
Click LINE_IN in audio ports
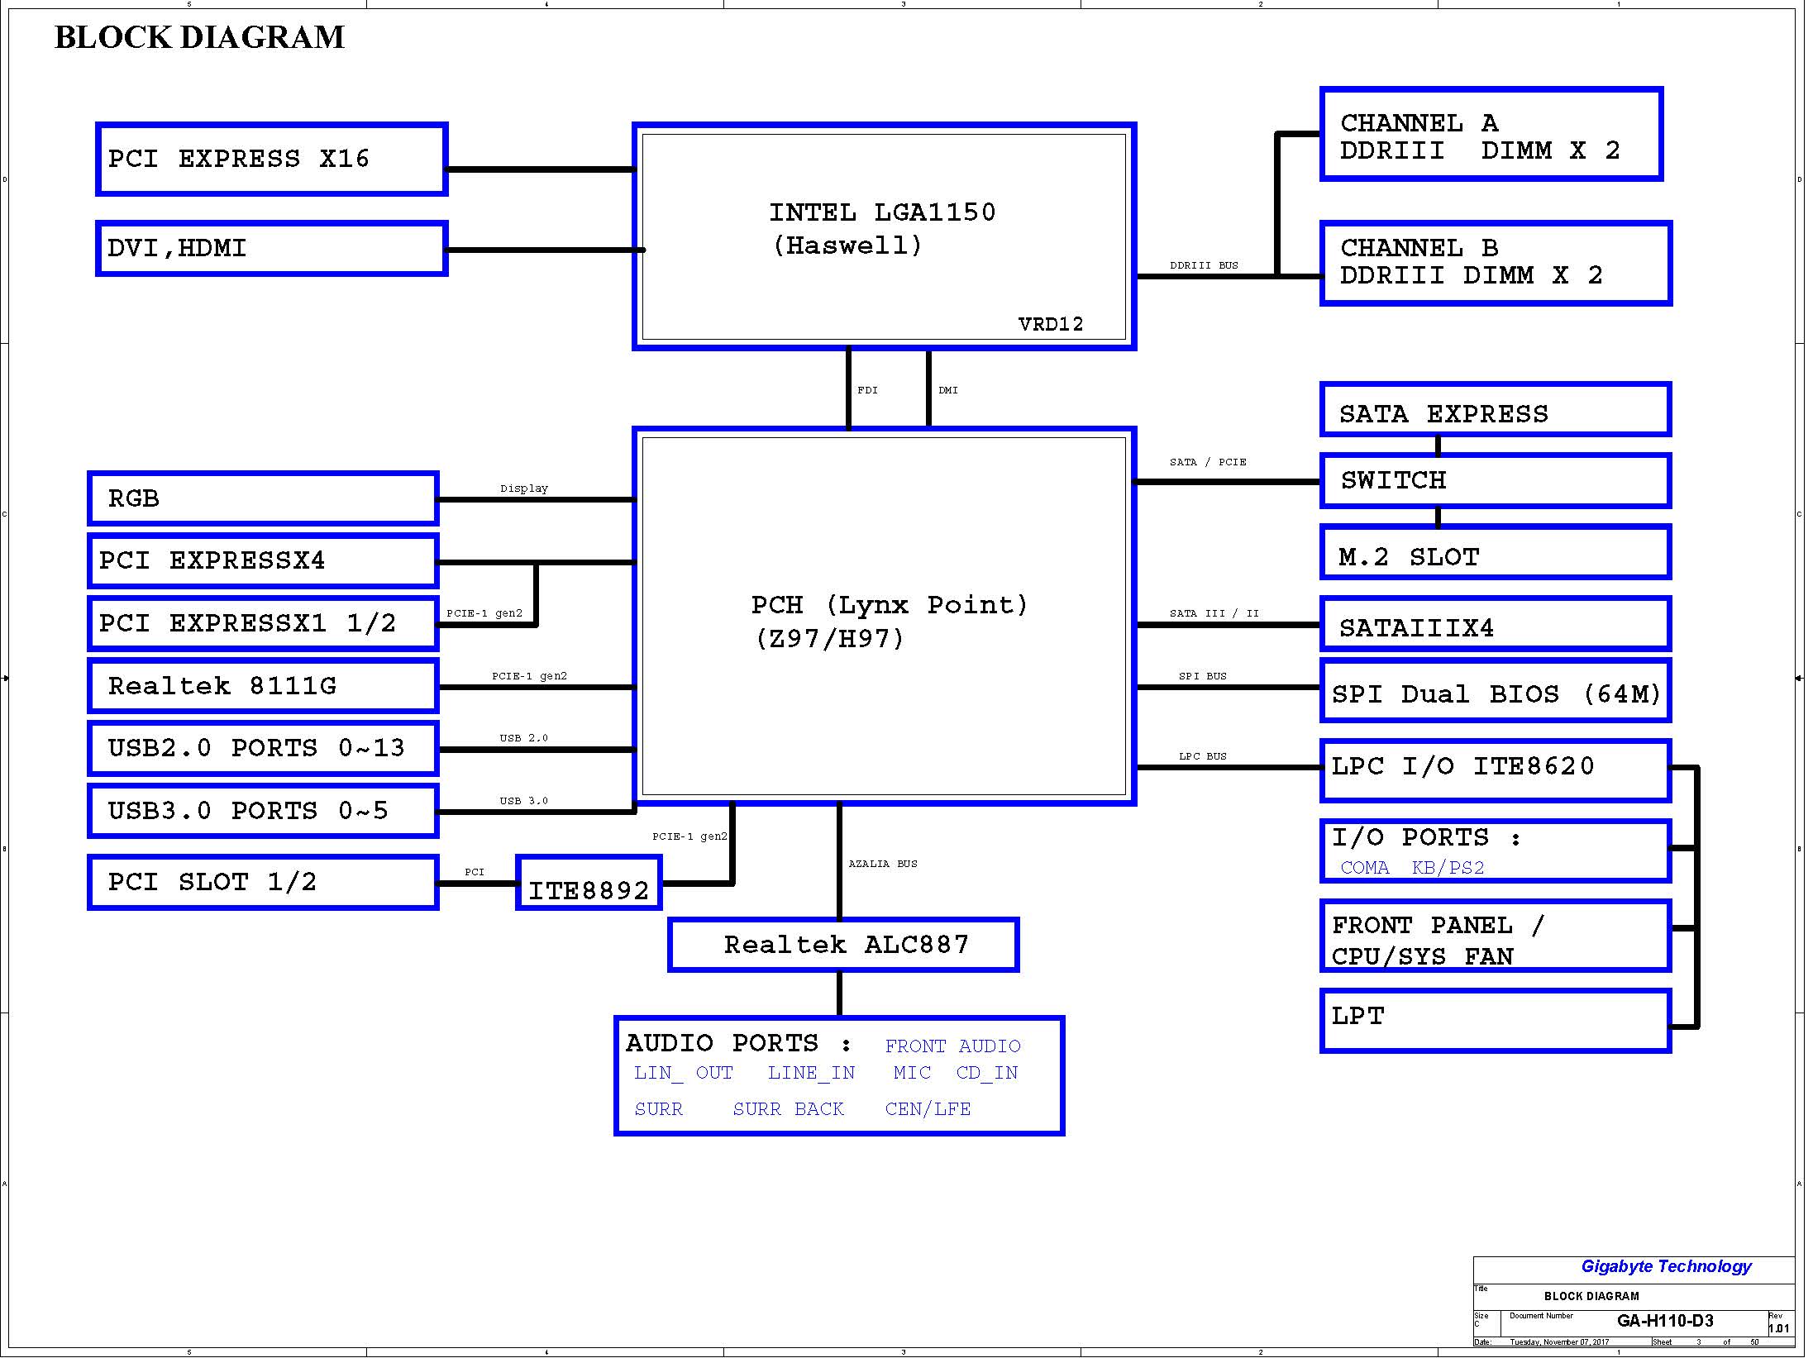811,1073
